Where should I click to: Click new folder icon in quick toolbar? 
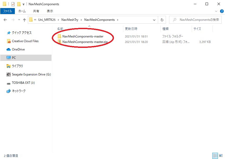tap(19, 4)
